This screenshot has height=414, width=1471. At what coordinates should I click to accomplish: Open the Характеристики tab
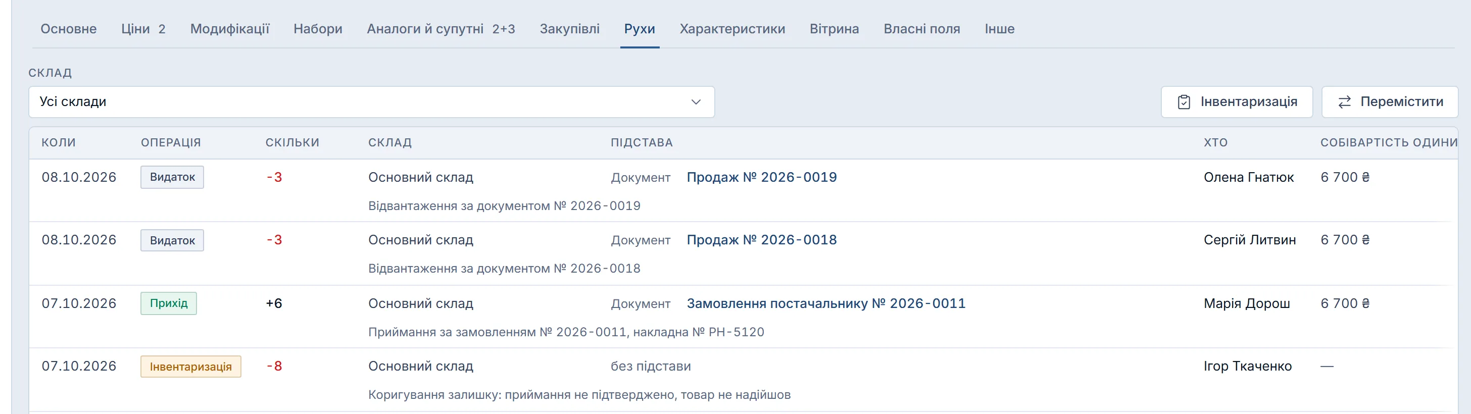click(x=732, y=29)
